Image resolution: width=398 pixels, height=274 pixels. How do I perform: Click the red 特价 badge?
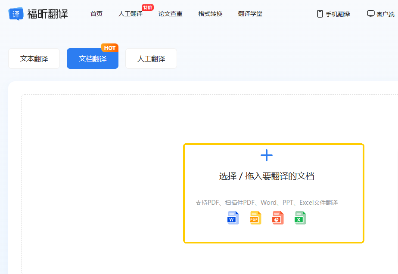coord(148,7)
